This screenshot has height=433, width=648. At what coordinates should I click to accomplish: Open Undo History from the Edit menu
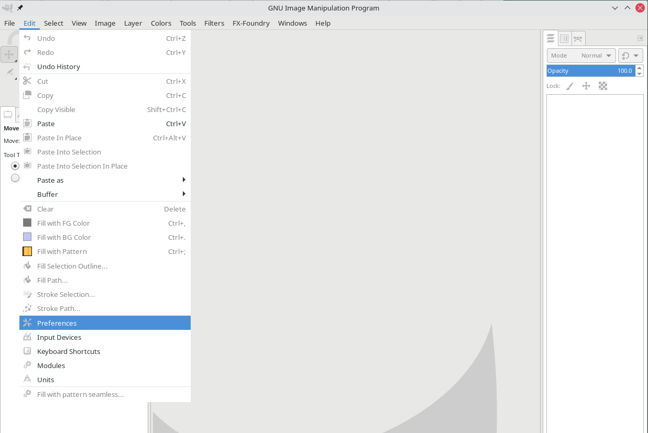tap(105, 66)
